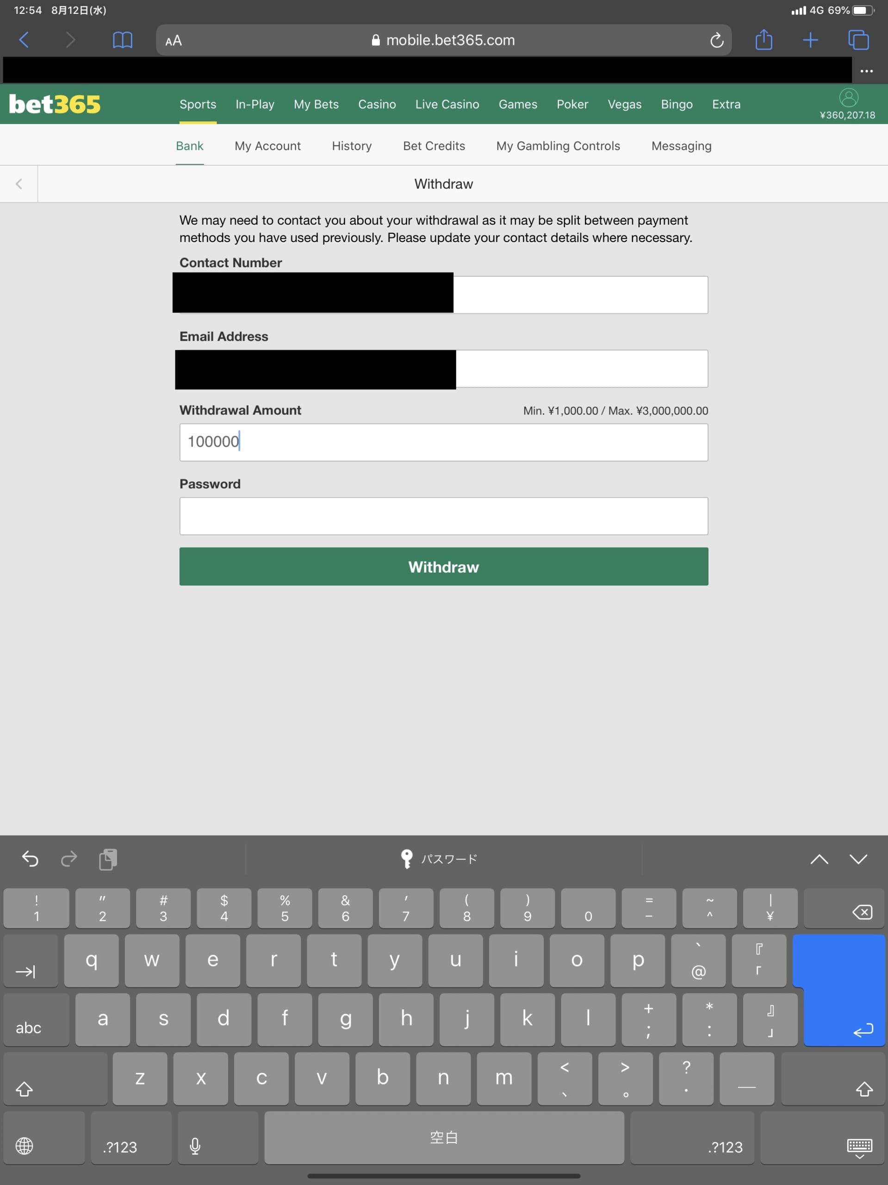
Task: Toggle the abc input mode key
Action: coord(36,1019)
